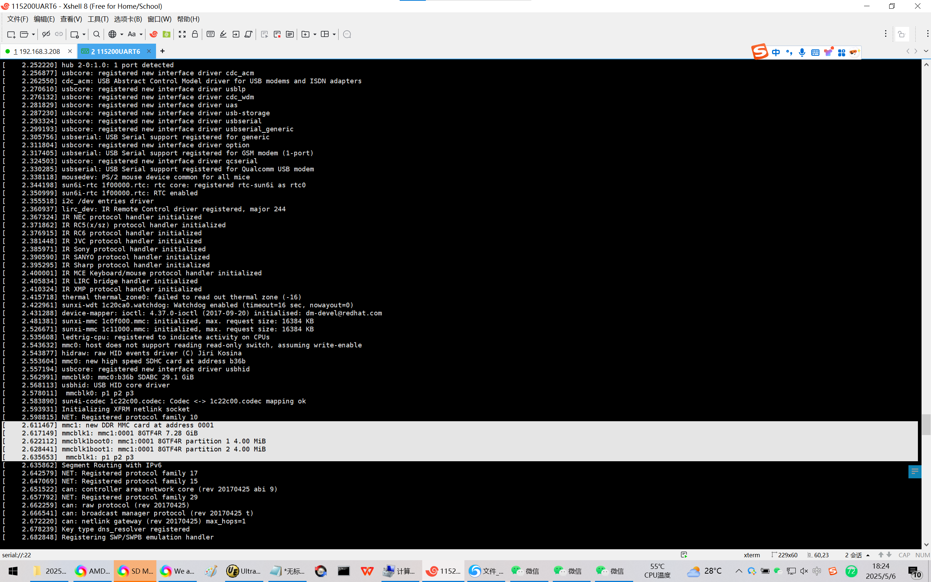This screenshot has height=582, width=931.
Task: Toggle full screen mode icon
Action: click(x=182, y=34)
